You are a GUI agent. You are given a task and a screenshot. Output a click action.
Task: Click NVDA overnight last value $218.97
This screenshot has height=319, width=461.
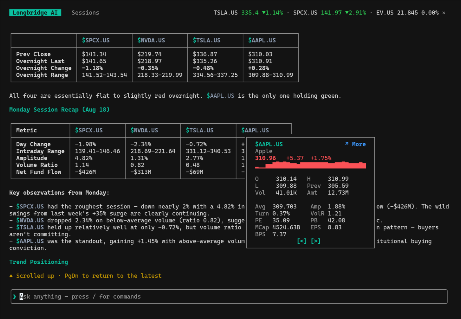[x=149, y=61]
